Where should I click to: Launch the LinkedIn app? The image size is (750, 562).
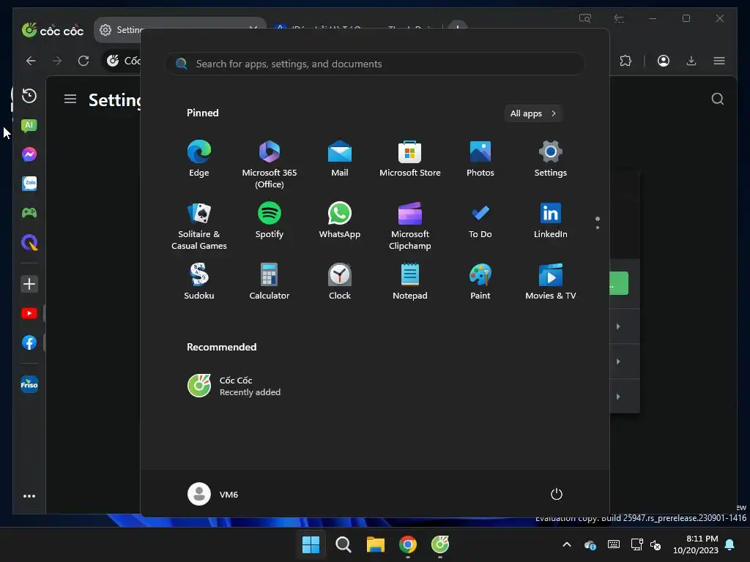click(x=551, y=220)
